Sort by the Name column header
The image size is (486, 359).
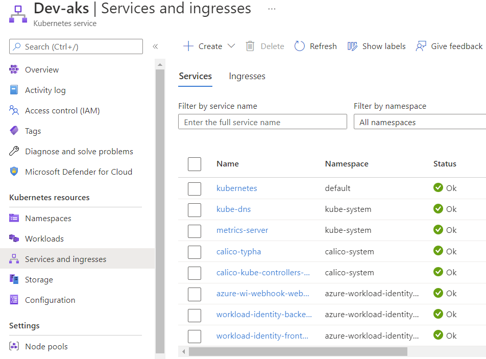click(x=228, y=164)
